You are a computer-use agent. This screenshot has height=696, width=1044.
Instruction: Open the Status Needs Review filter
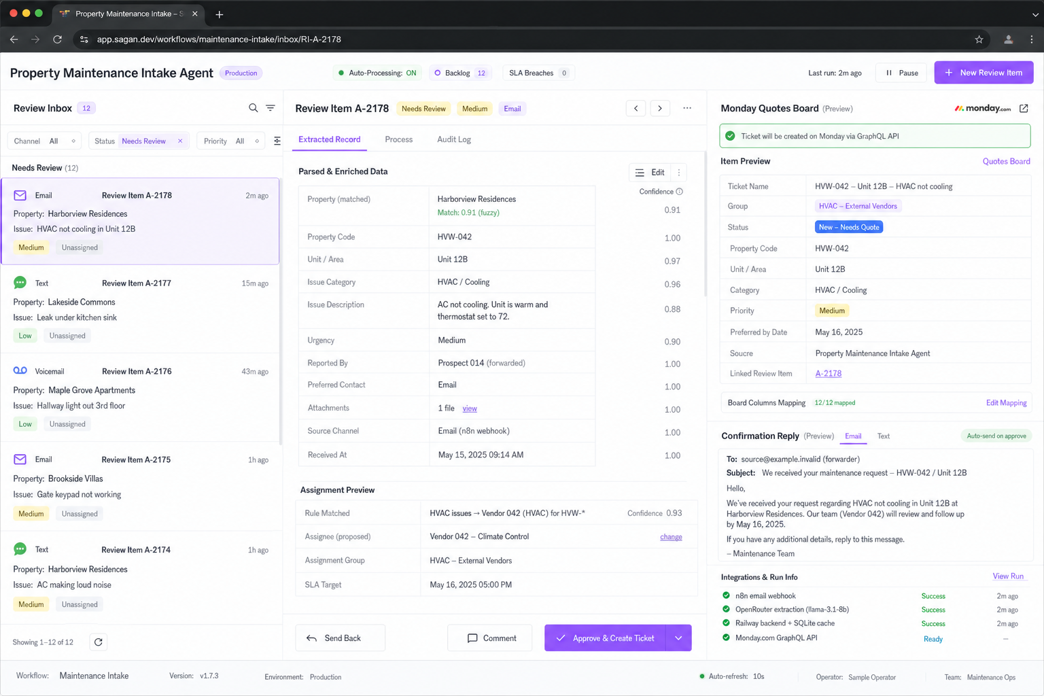139,141
